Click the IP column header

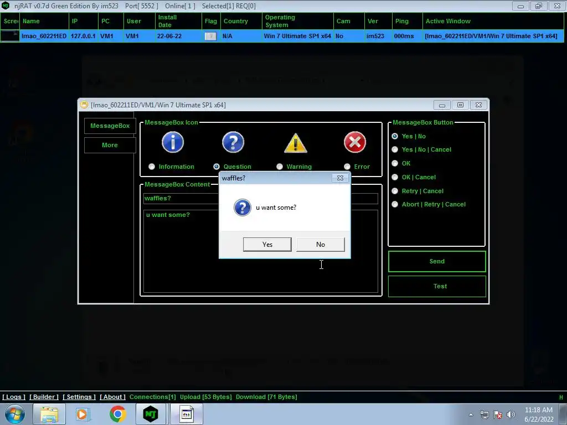(83, 21)
